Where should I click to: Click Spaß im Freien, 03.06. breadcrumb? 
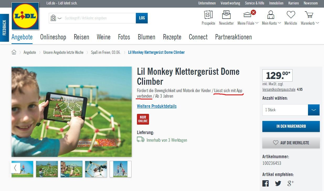point(106,52)
